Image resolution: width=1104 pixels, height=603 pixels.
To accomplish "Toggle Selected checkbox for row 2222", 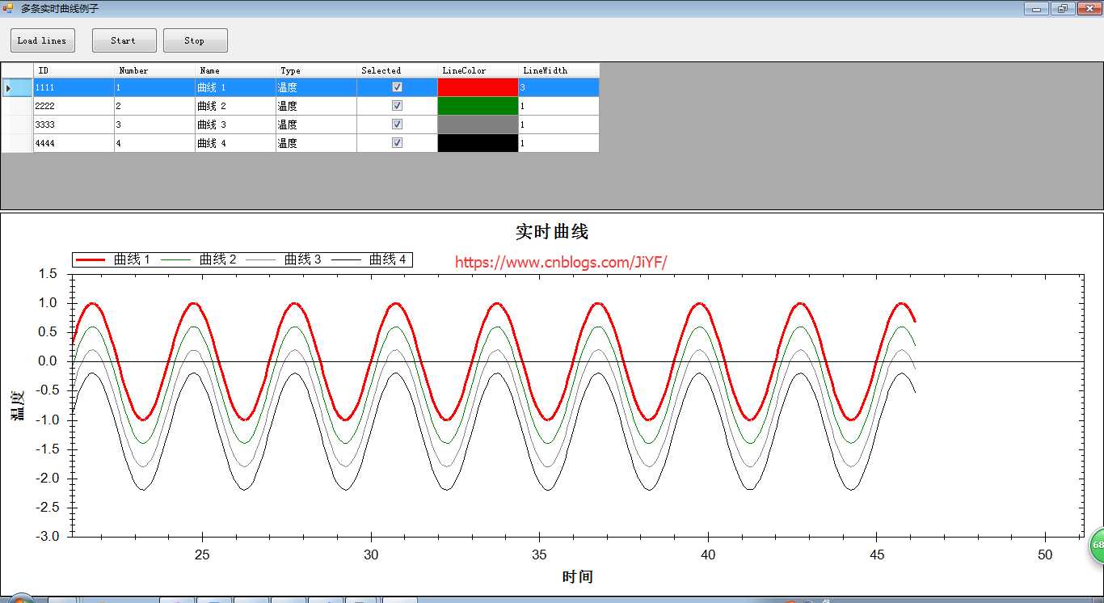I will pos(397,105).
